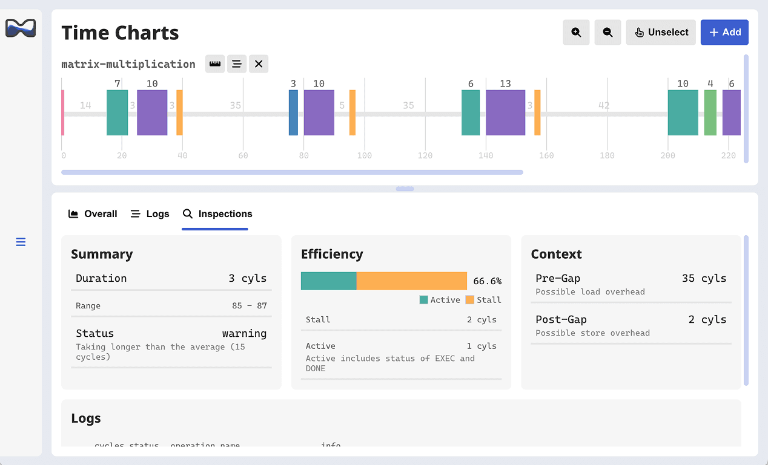Viewport: 768px width, 465px height.
Task: Click the horizontal timeline scrollbar
Action: coord(291,172)
